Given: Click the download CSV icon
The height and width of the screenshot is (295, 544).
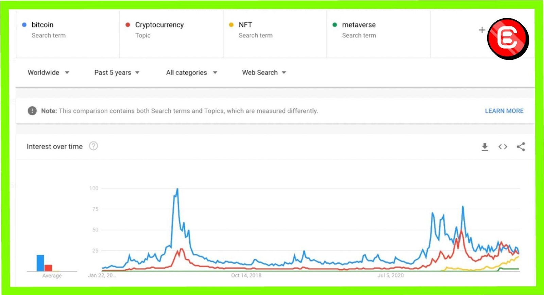Looking at the screenshot, I should click(x=485, y=147).
